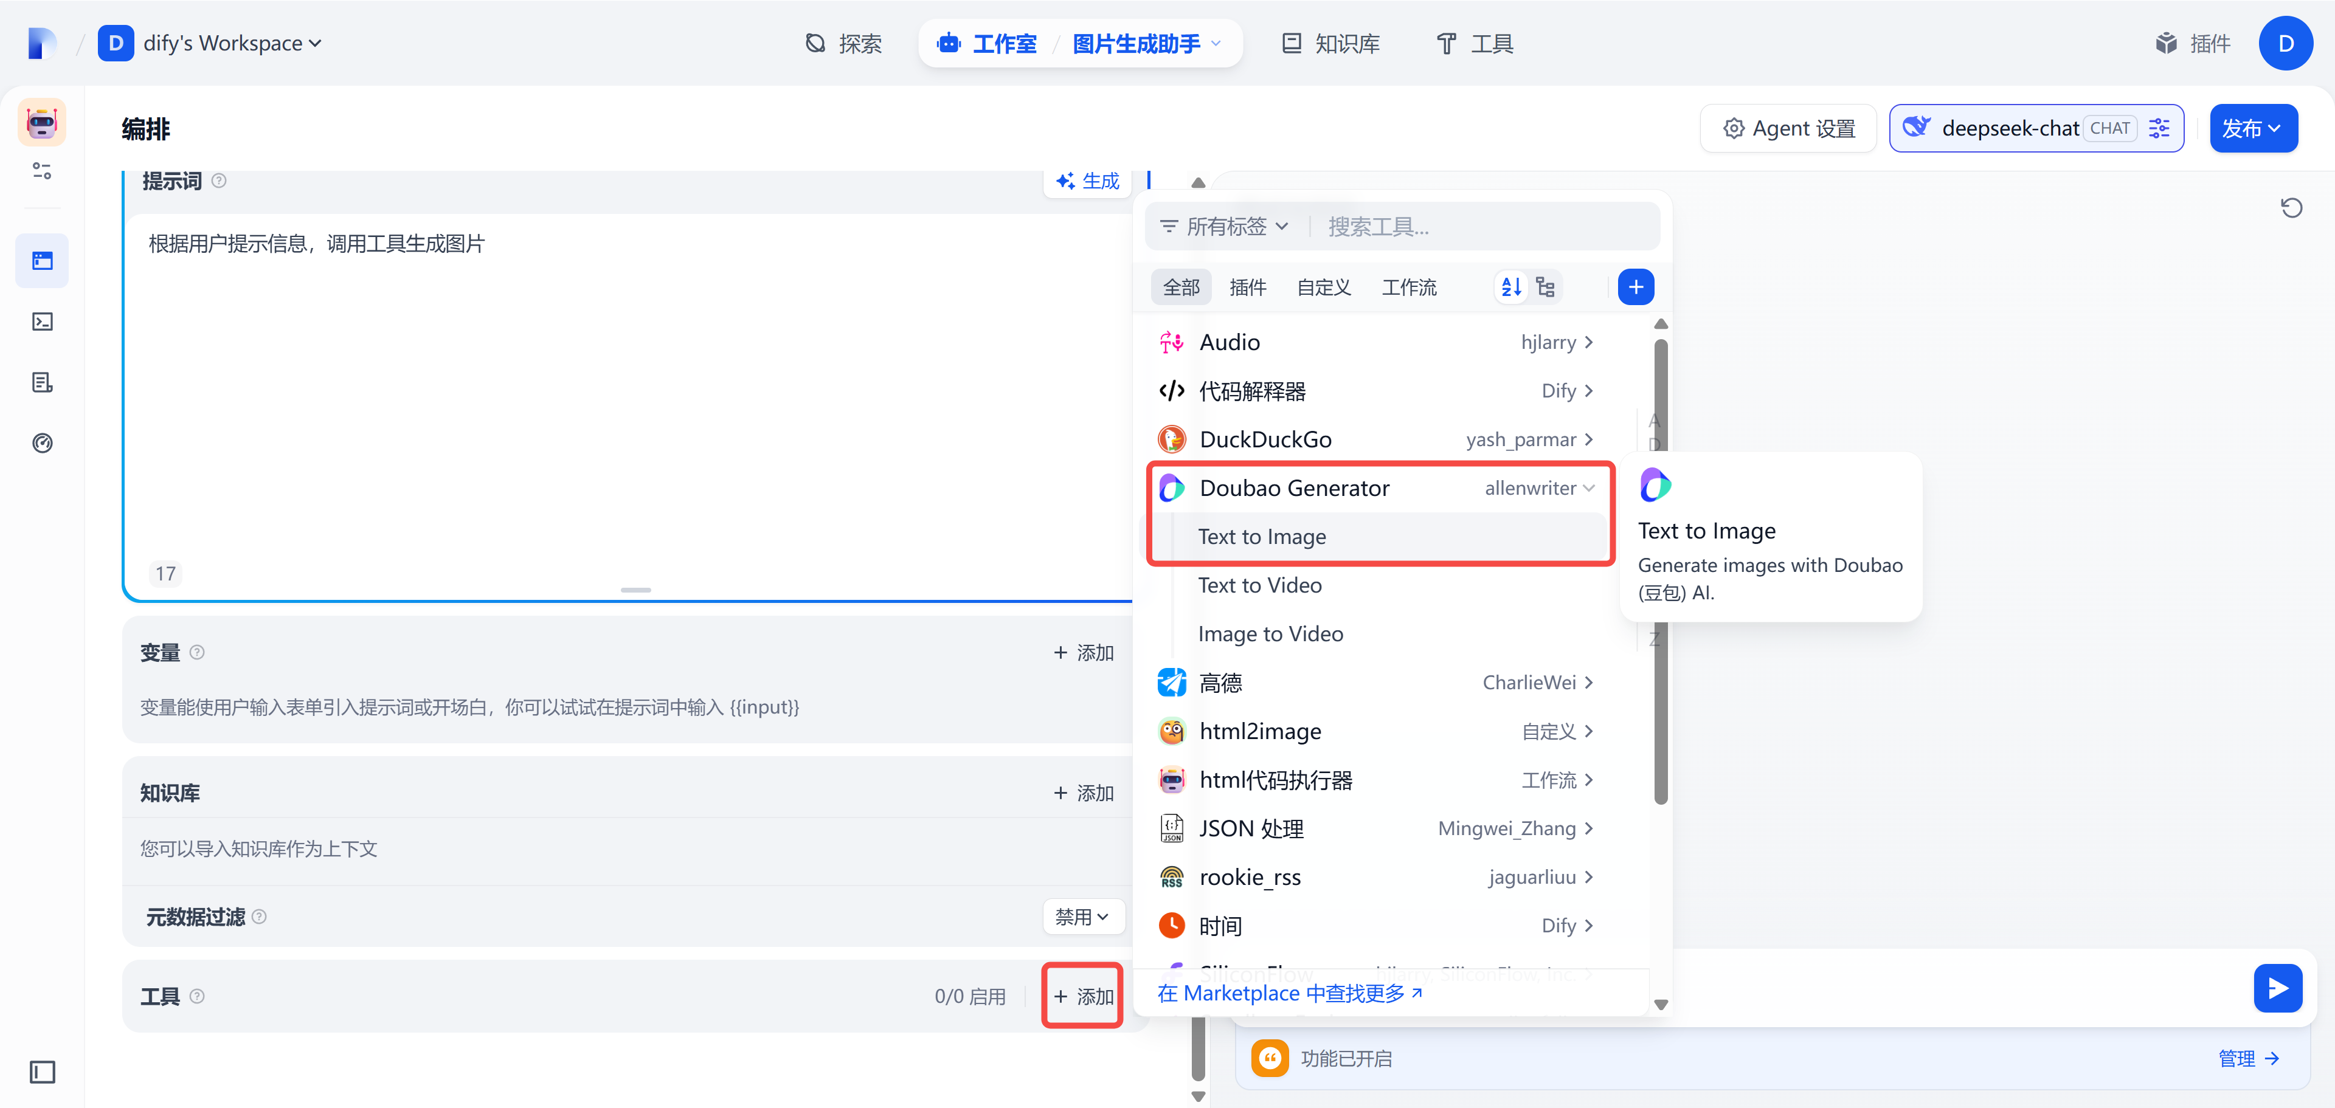Click the app robot avatar icon
The width and height of the screenshot is (2335, 1108).
[42, 122]
